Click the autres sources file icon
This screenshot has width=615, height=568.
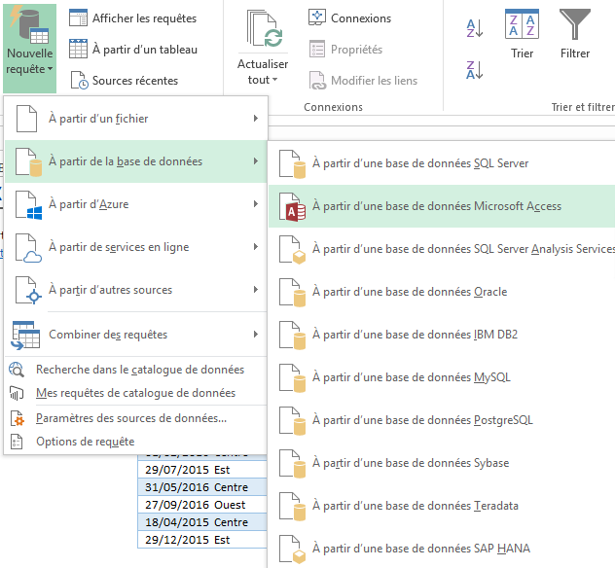click(x=28, y=290)
